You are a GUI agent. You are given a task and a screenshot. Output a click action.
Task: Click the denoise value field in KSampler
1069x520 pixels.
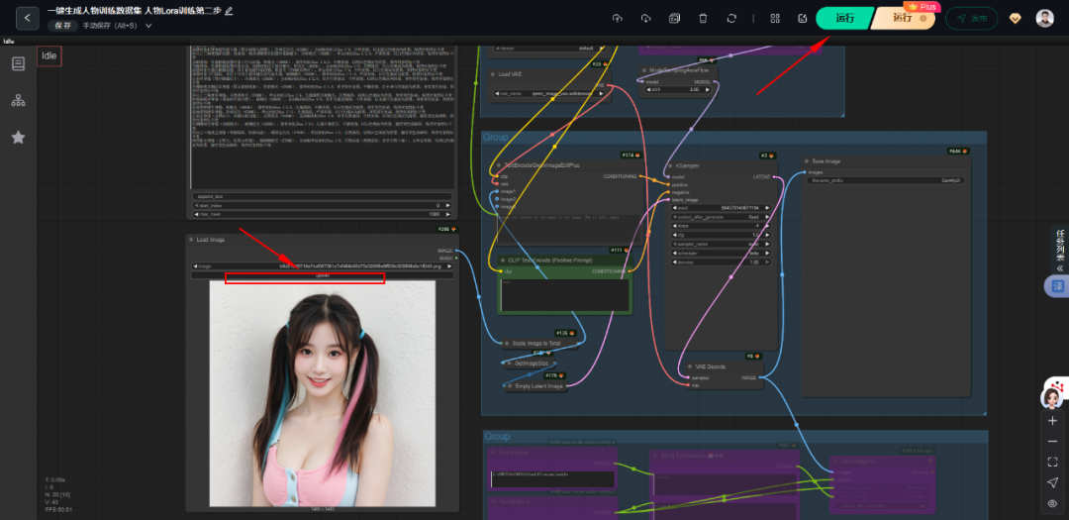722,262
